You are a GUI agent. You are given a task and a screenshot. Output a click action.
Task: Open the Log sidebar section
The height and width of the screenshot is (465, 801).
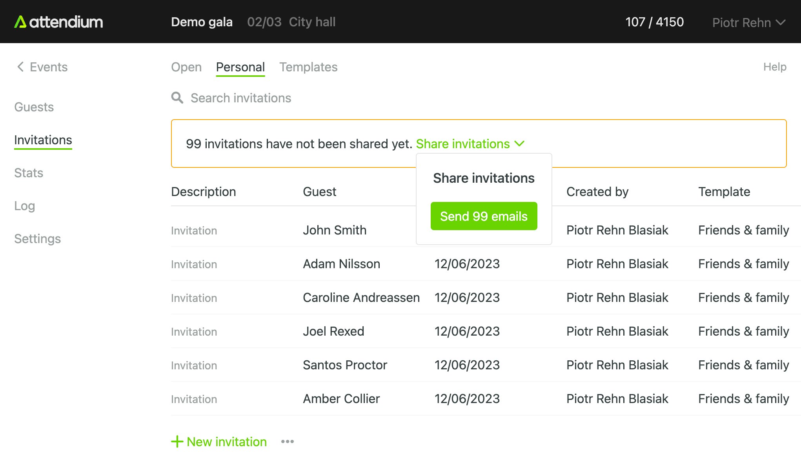pos(24,206)
